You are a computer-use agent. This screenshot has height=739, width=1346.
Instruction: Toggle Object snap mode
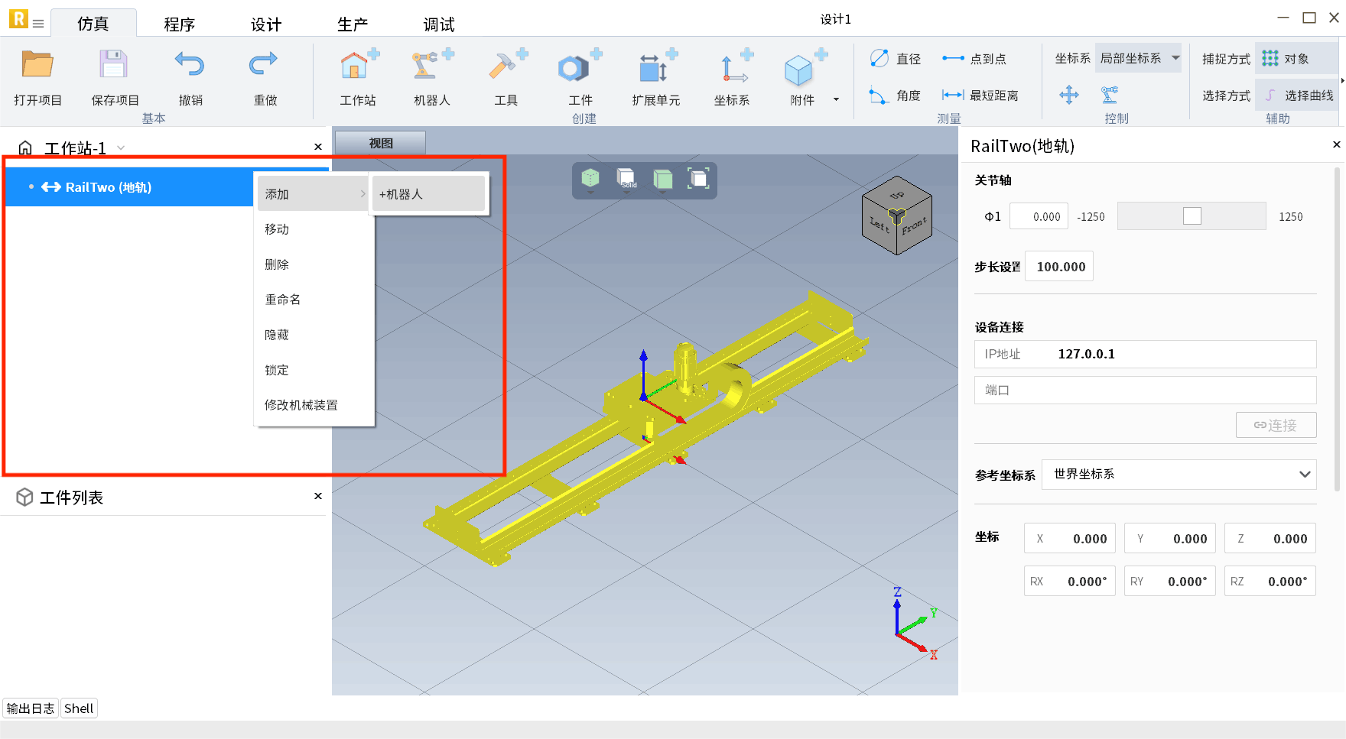point(1286,59)
